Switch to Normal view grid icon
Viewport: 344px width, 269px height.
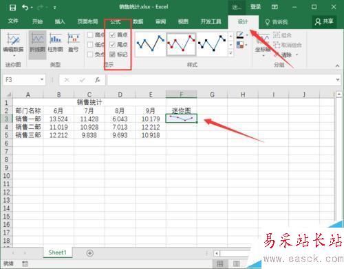pos(220,263)
